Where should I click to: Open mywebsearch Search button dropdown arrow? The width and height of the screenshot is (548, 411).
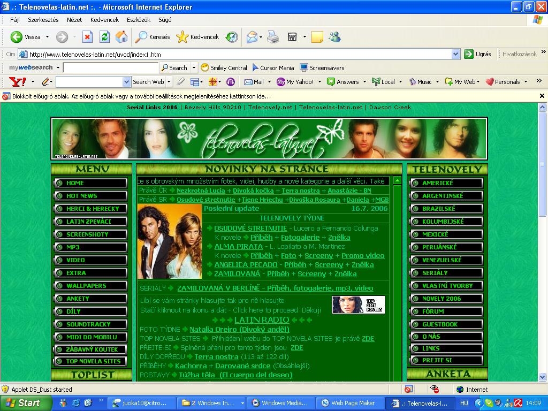(194, 68)
